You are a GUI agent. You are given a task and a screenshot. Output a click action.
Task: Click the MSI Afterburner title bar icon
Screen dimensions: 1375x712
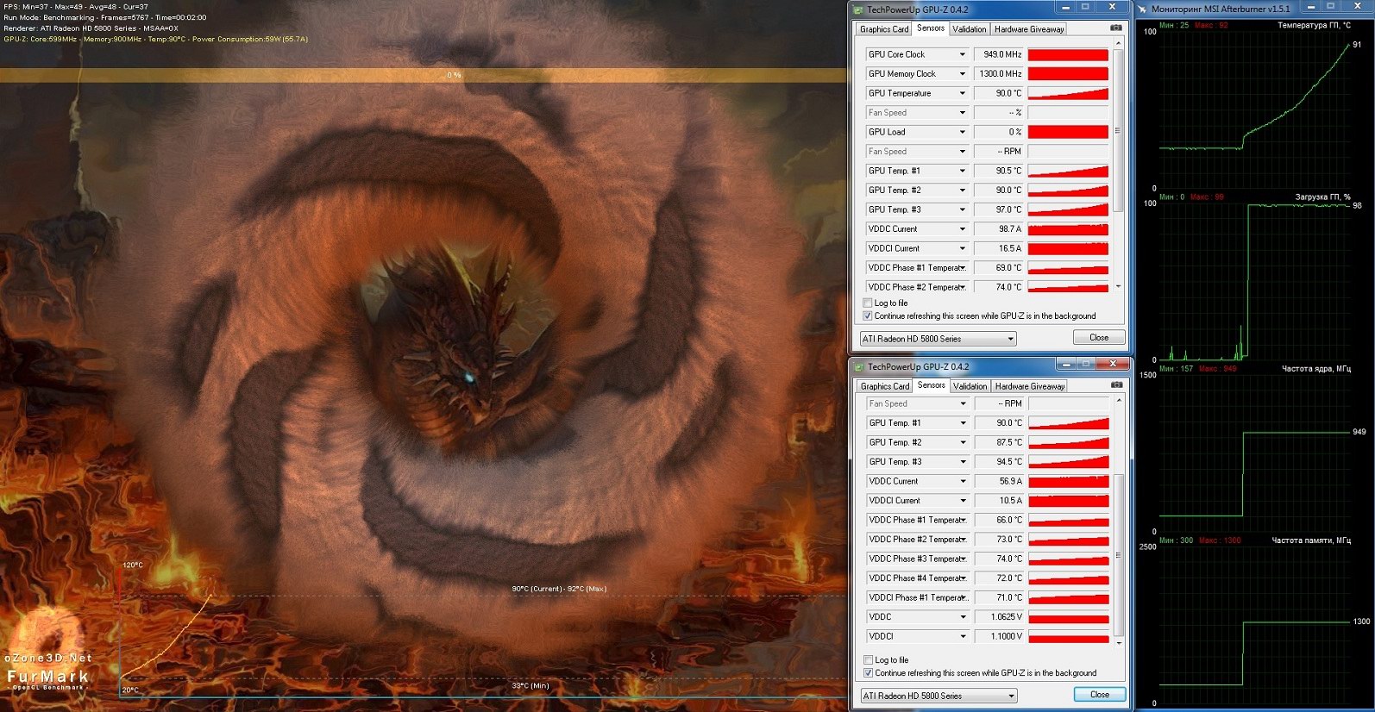[1142, 9]
